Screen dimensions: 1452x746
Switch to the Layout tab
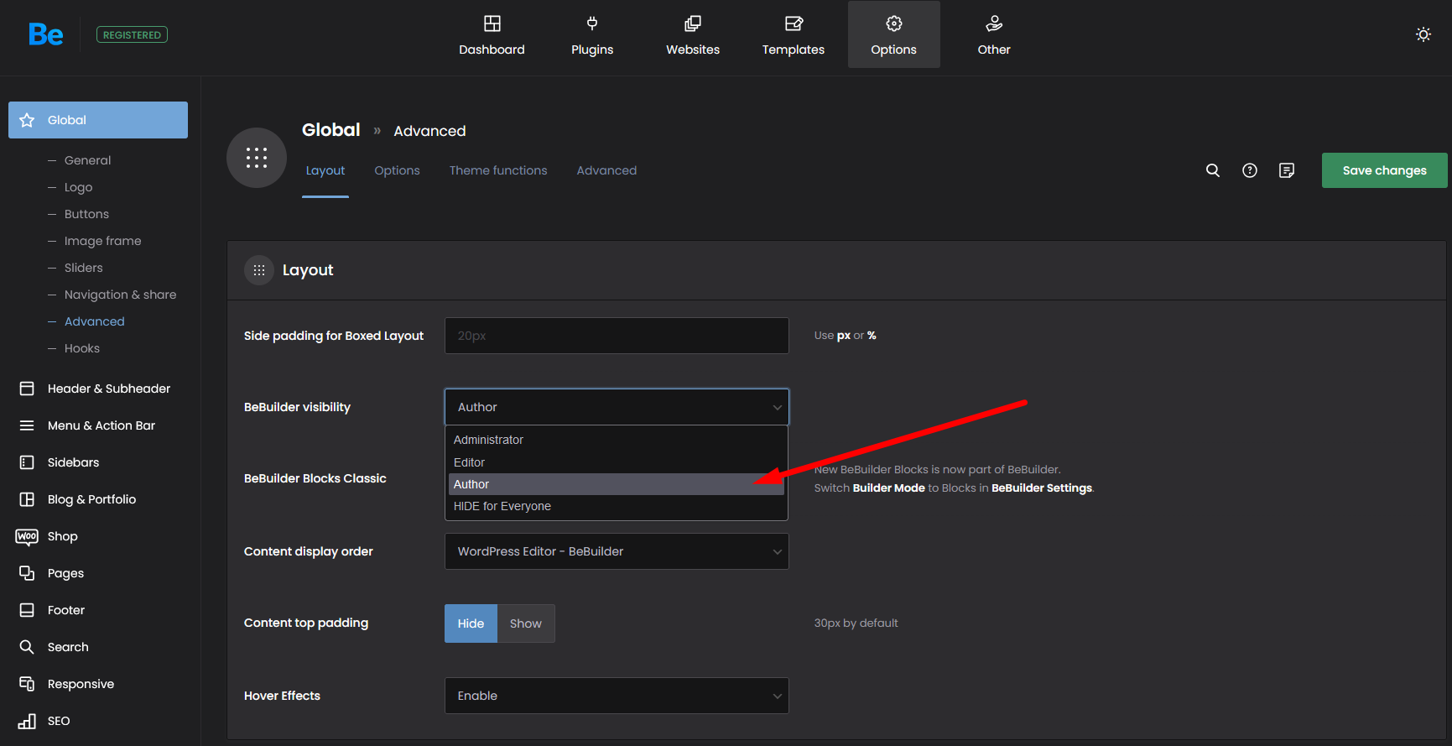325,170
